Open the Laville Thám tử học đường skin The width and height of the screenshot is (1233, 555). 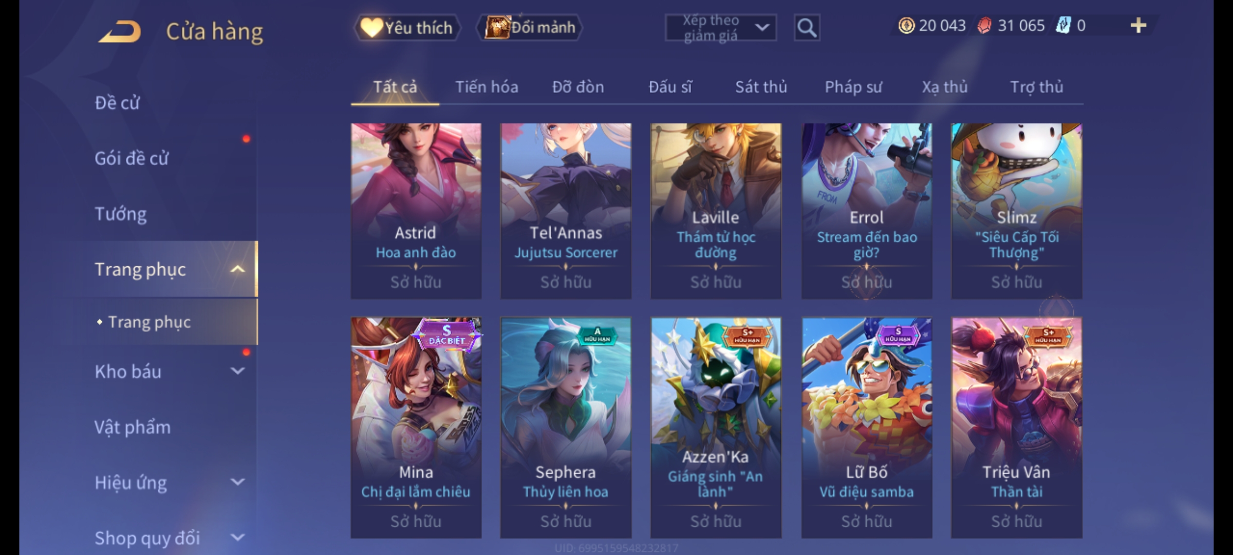point(716,211)
